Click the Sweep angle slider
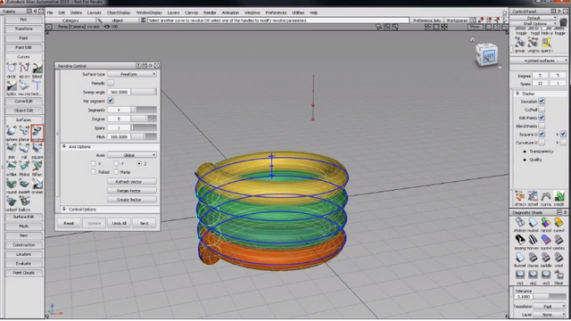 tap(144, 92)
